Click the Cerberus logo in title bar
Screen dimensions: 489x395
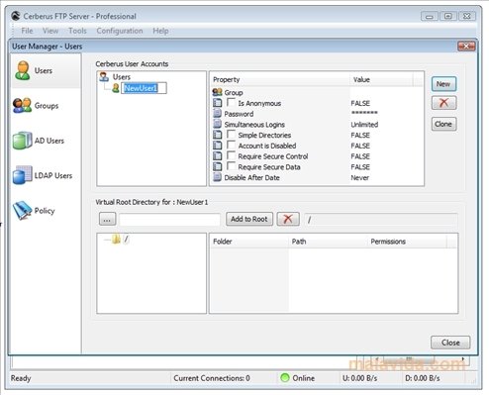[16, 16]
